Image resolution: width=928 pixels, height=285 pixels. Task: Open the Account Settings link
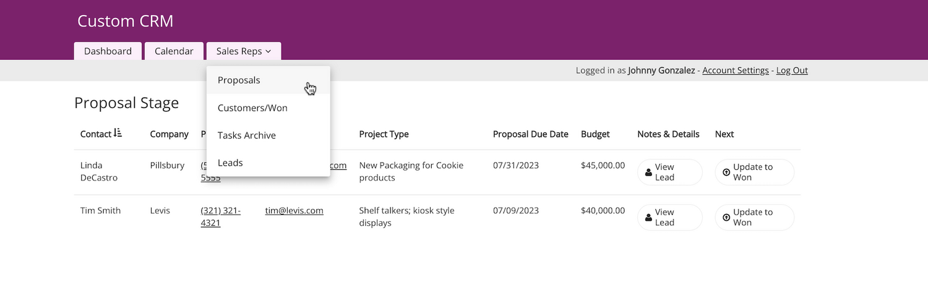coord(735,70)
